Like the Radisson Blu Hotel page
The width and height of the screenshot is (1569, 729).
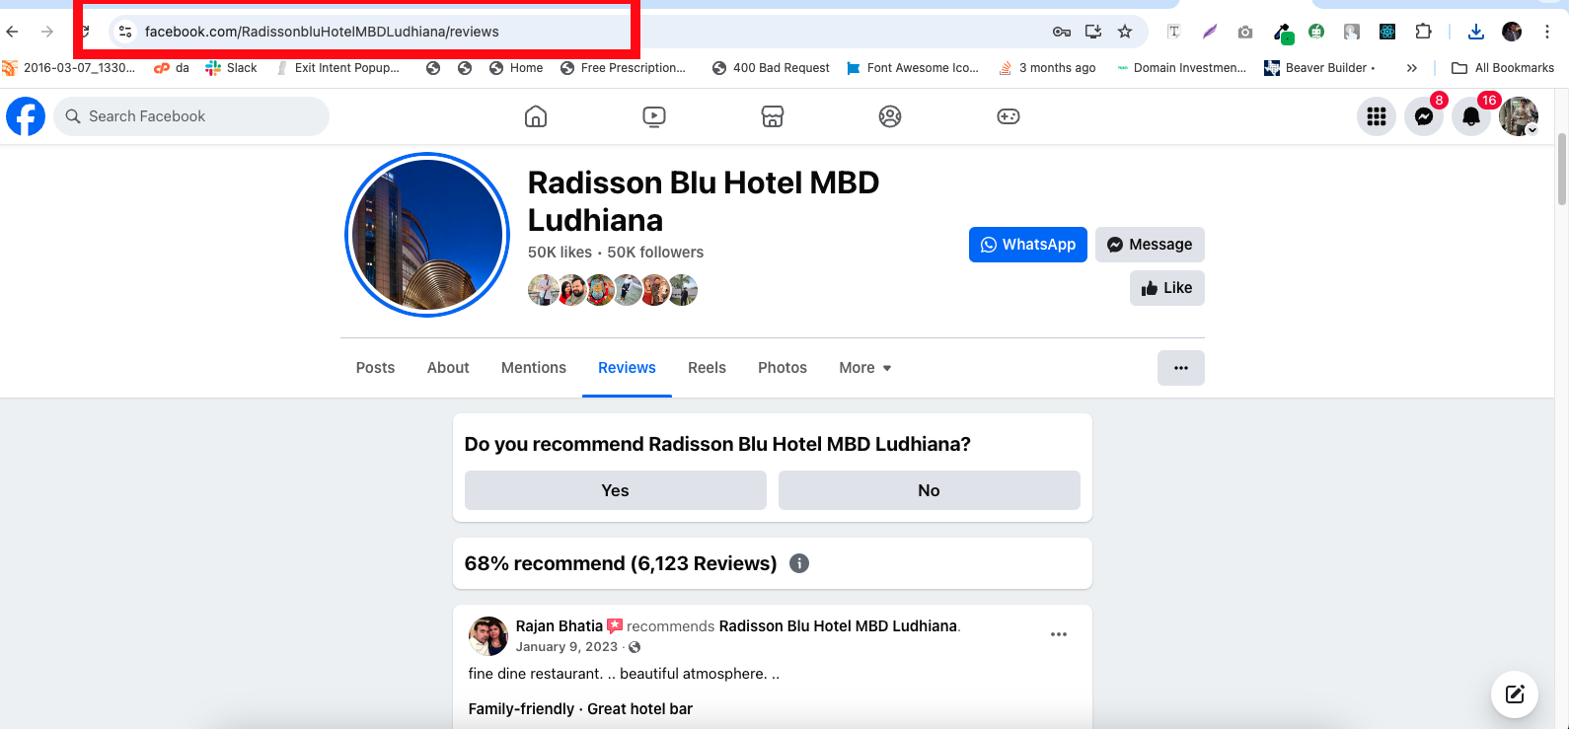1166,288
